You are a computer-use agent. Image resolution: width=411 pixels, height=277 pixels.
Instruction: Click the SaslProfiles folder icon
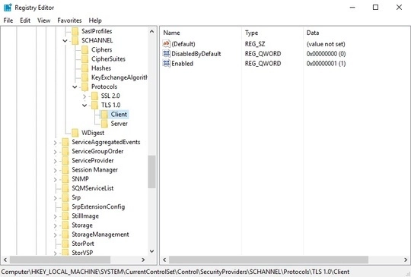pos(75,31)
